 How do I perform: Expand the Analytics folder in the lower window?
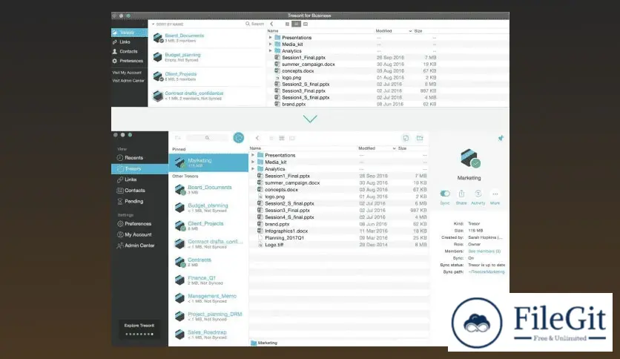253,169
